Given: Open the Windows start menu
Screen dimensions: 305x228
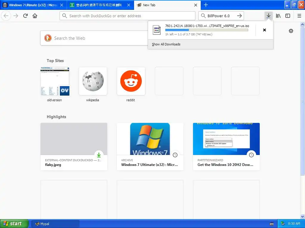Looking at the screenshot, I should point(14,224).
